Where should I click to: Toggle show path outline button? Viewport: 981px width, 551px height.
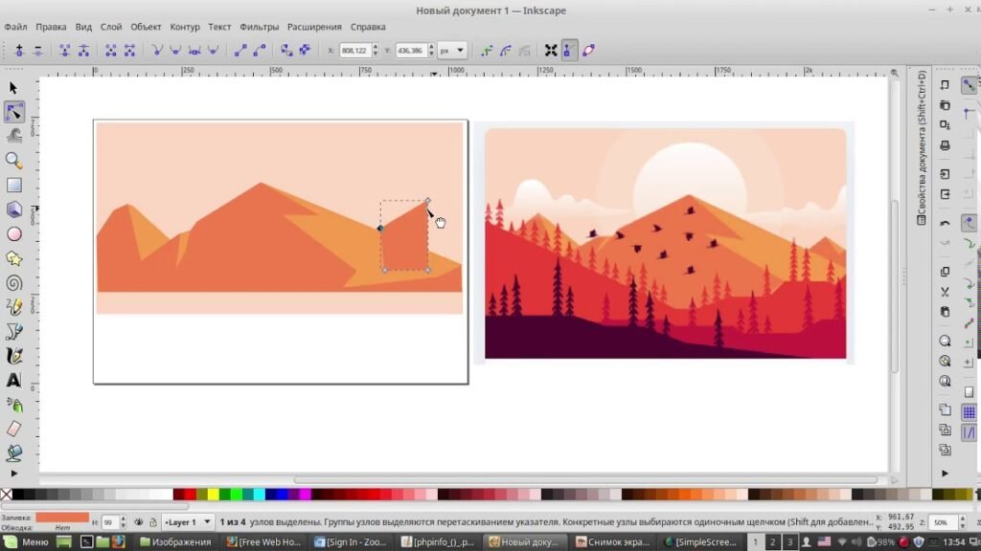coord(588,51)
